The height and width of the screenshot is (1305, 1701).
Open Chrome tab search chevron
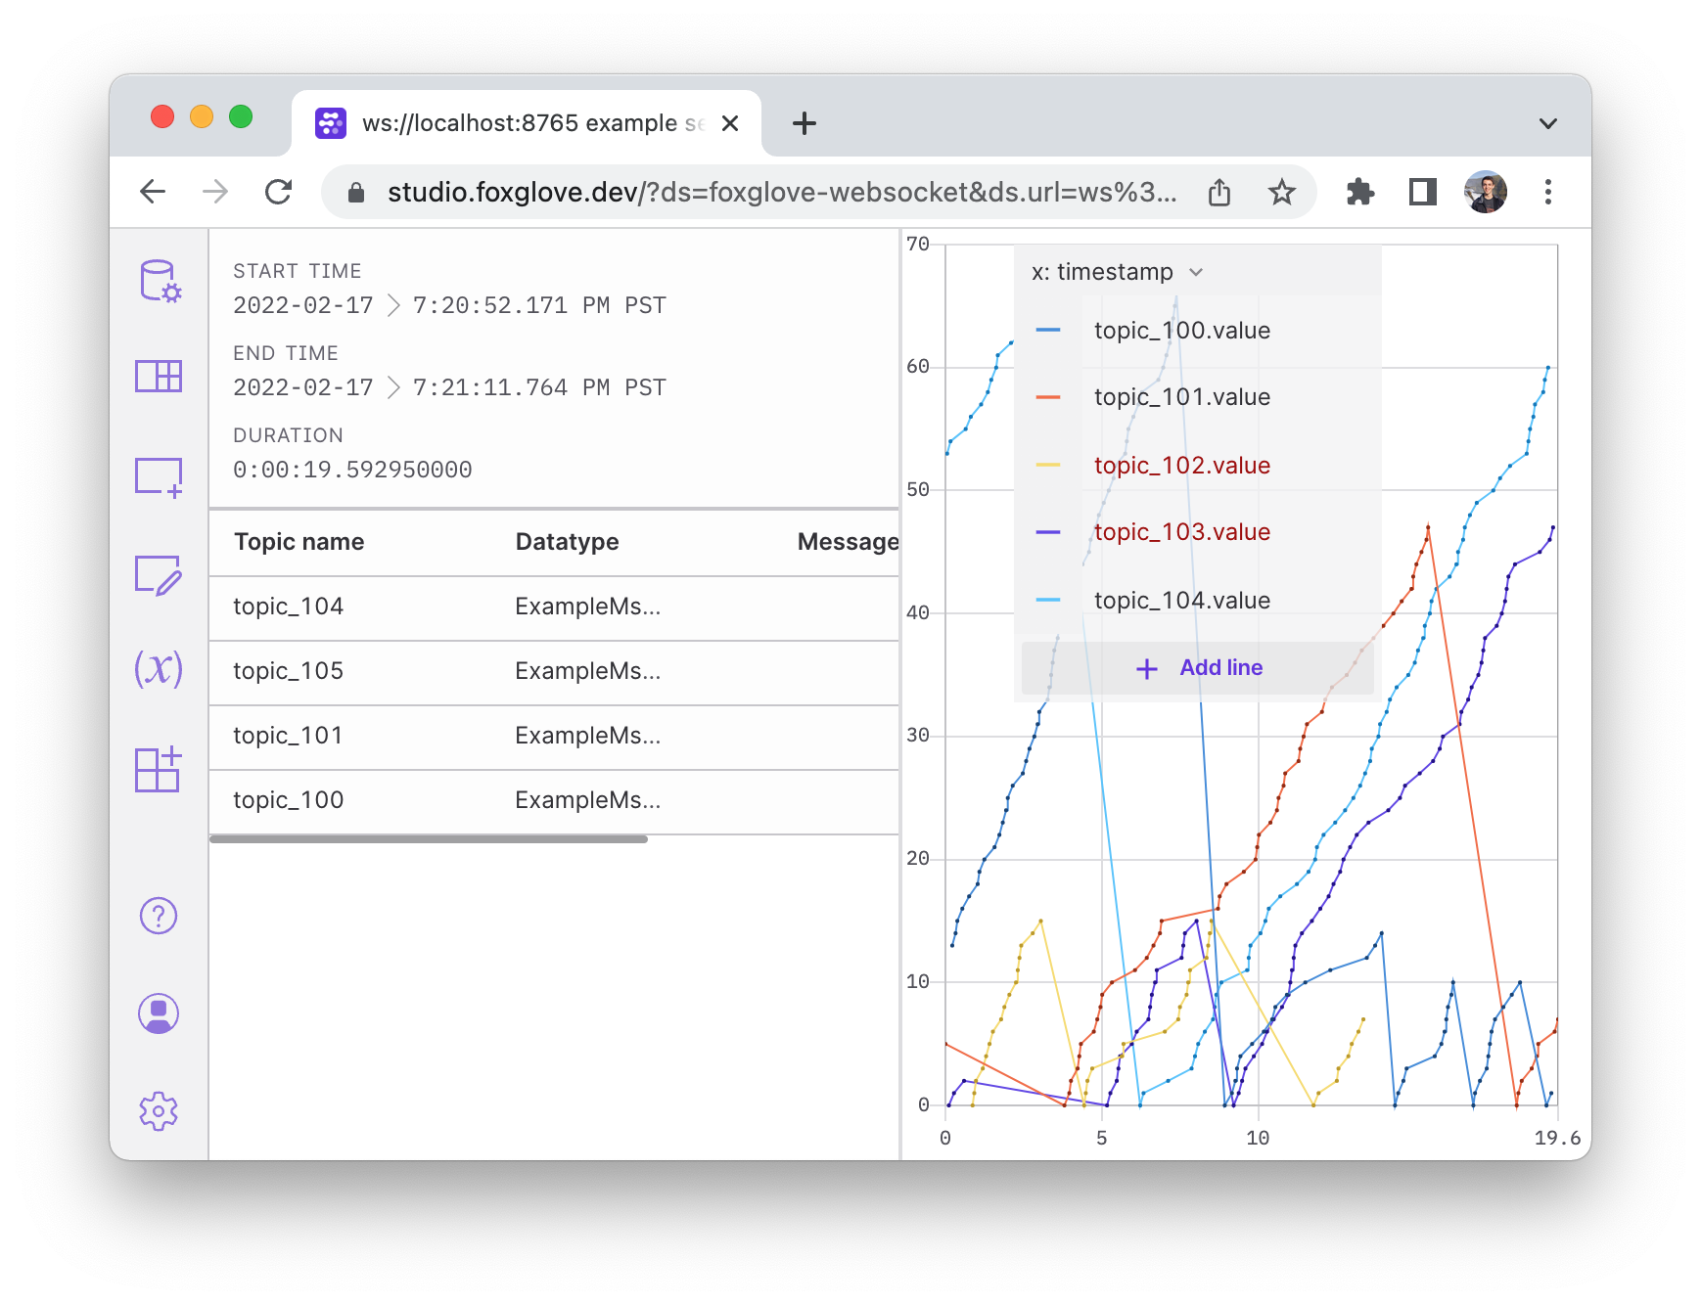click(1547, 123)
